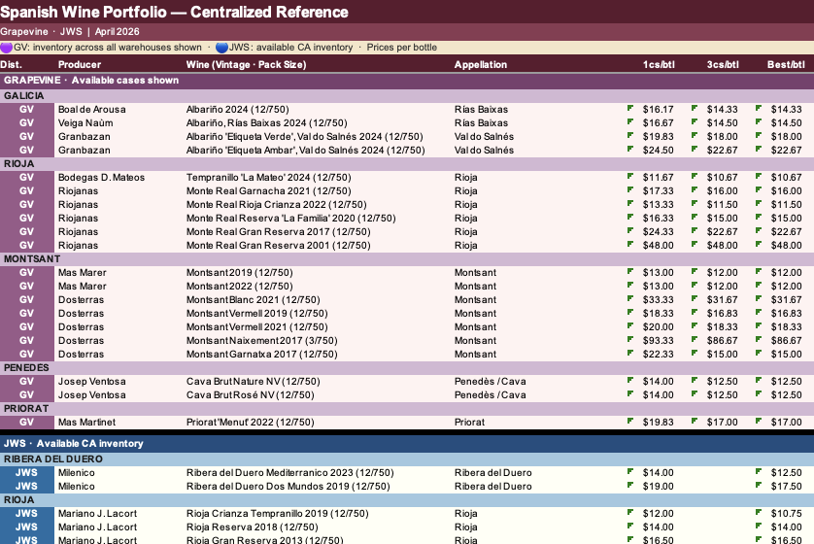Click the 'Penedès / Cava' appellation for Brut Rosé
The image size is (814, 544).
[x=491, y=395]
